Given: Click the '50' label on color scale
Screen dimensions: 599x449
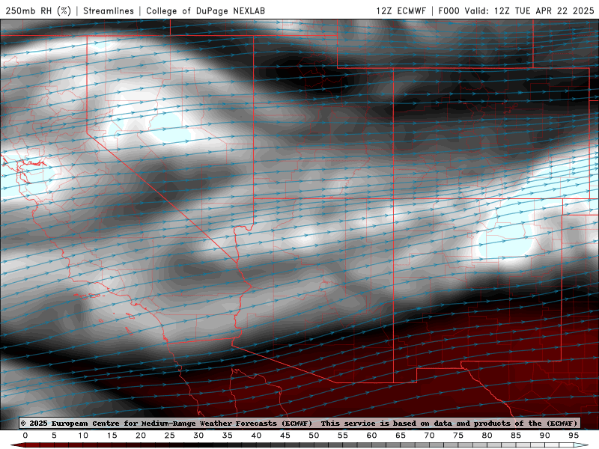Looking at the screenshot, I should point(314,436).
